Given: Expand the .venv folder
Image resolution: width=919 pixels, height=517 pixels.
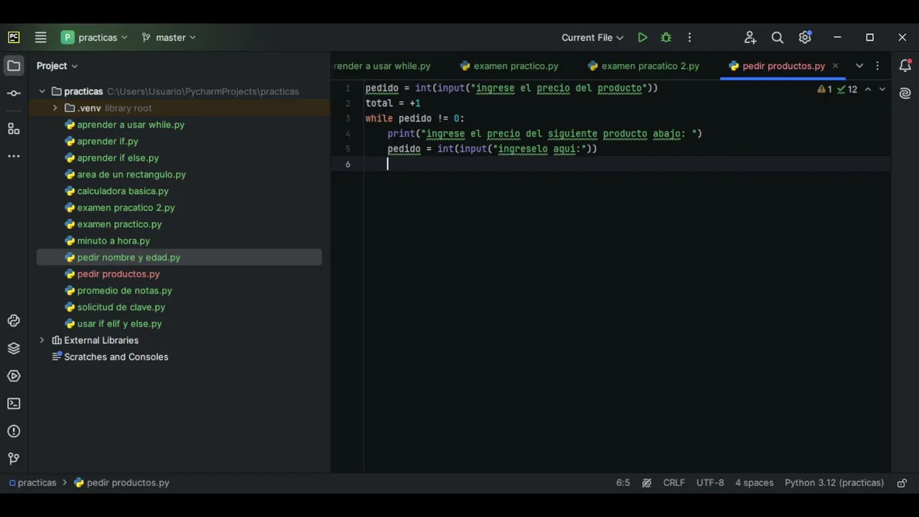Looking at the screenshot, I should pyautogui.click(x=55, y=108).
